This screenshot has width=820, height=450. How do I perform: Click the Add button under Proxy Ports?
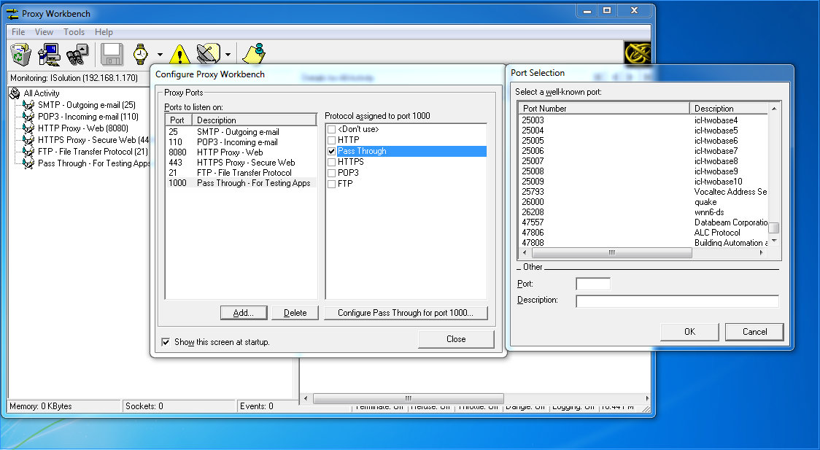click(x=244, y=312)
